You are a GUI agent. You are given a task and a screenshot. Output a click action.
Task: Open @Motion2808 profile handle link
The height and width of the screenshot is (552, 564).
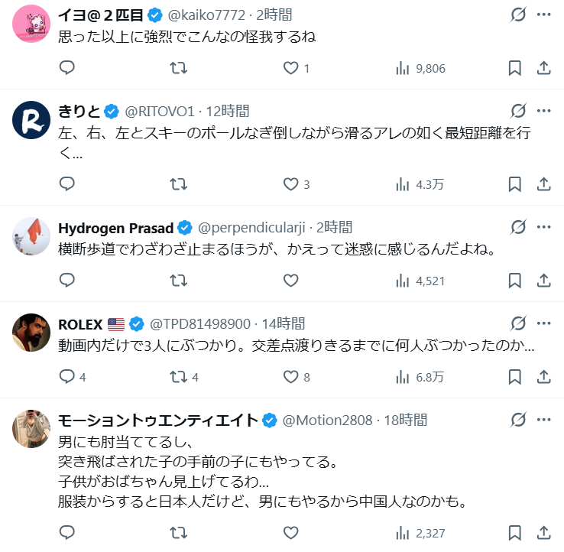[328, 420]
